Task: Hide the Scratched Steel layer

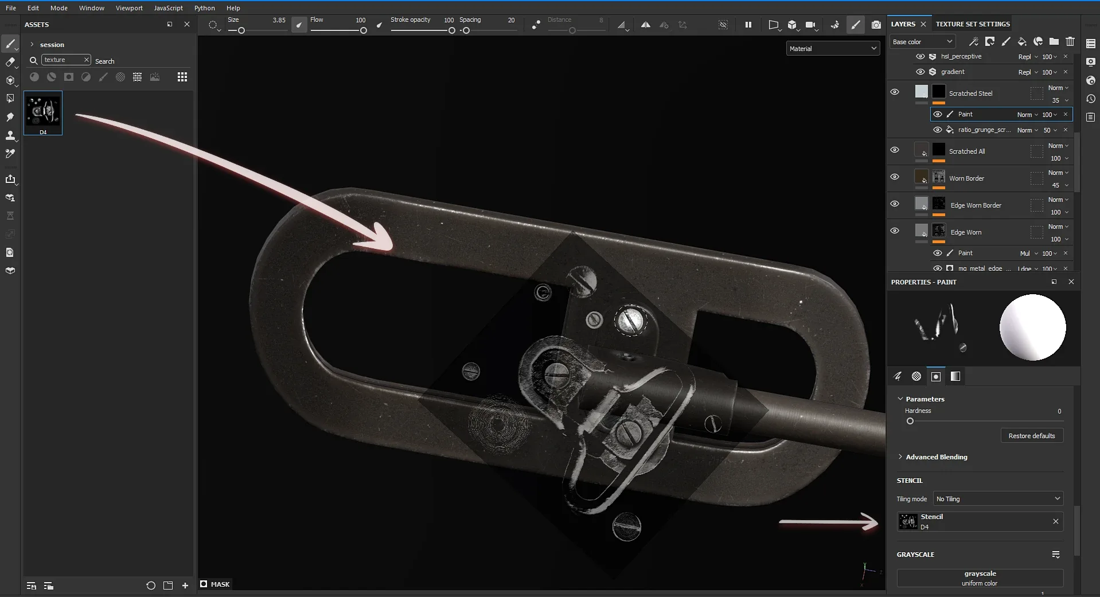Action: [894, 92]
